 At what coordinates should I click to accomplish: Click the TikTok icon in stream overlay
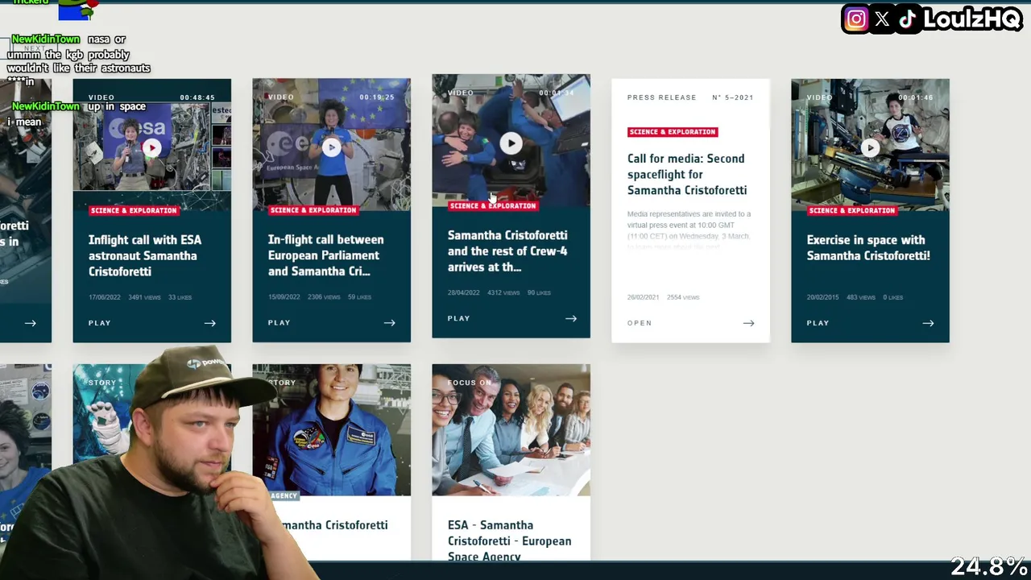[908, 19]
